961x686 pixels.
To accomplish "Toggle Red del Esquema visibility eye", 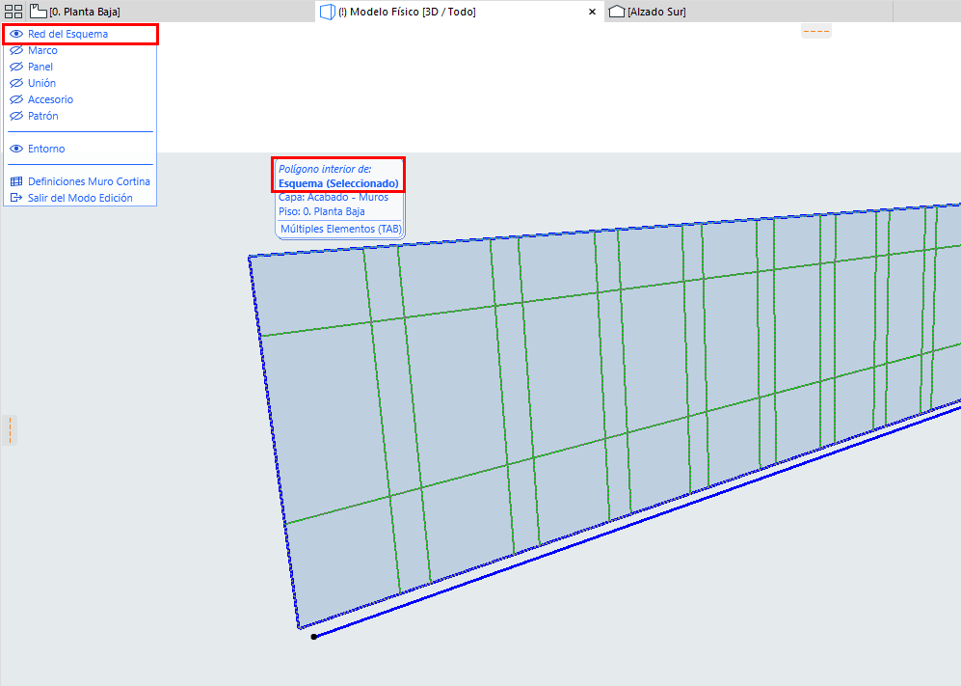I will [16, 34].
